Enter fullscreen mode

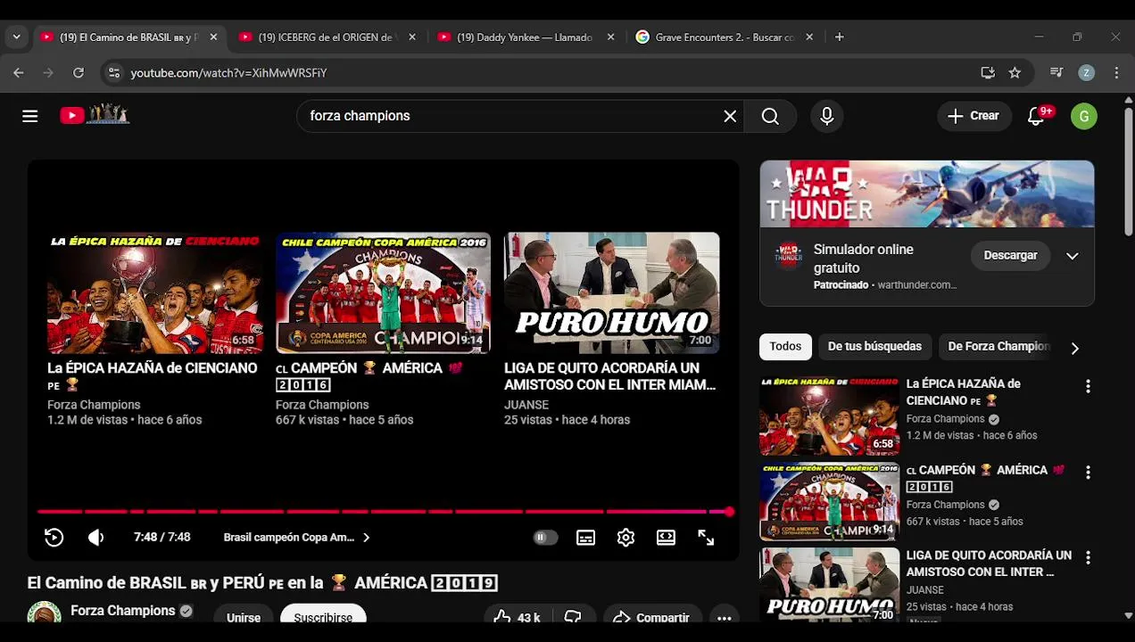click(706, 538)
